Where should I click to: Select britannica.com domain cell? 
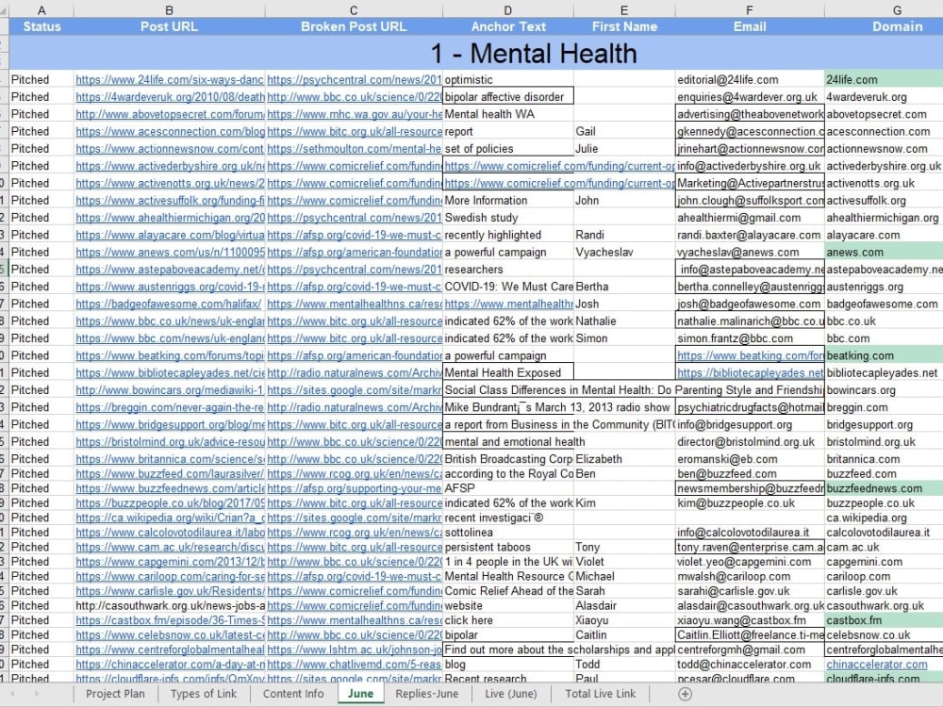pos(884,459)
